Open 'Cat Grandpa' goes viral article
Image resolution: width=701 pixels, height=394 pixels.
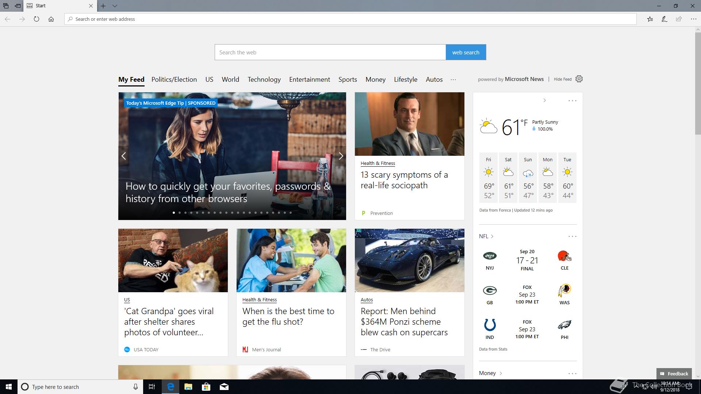click(x=169, y=322)
